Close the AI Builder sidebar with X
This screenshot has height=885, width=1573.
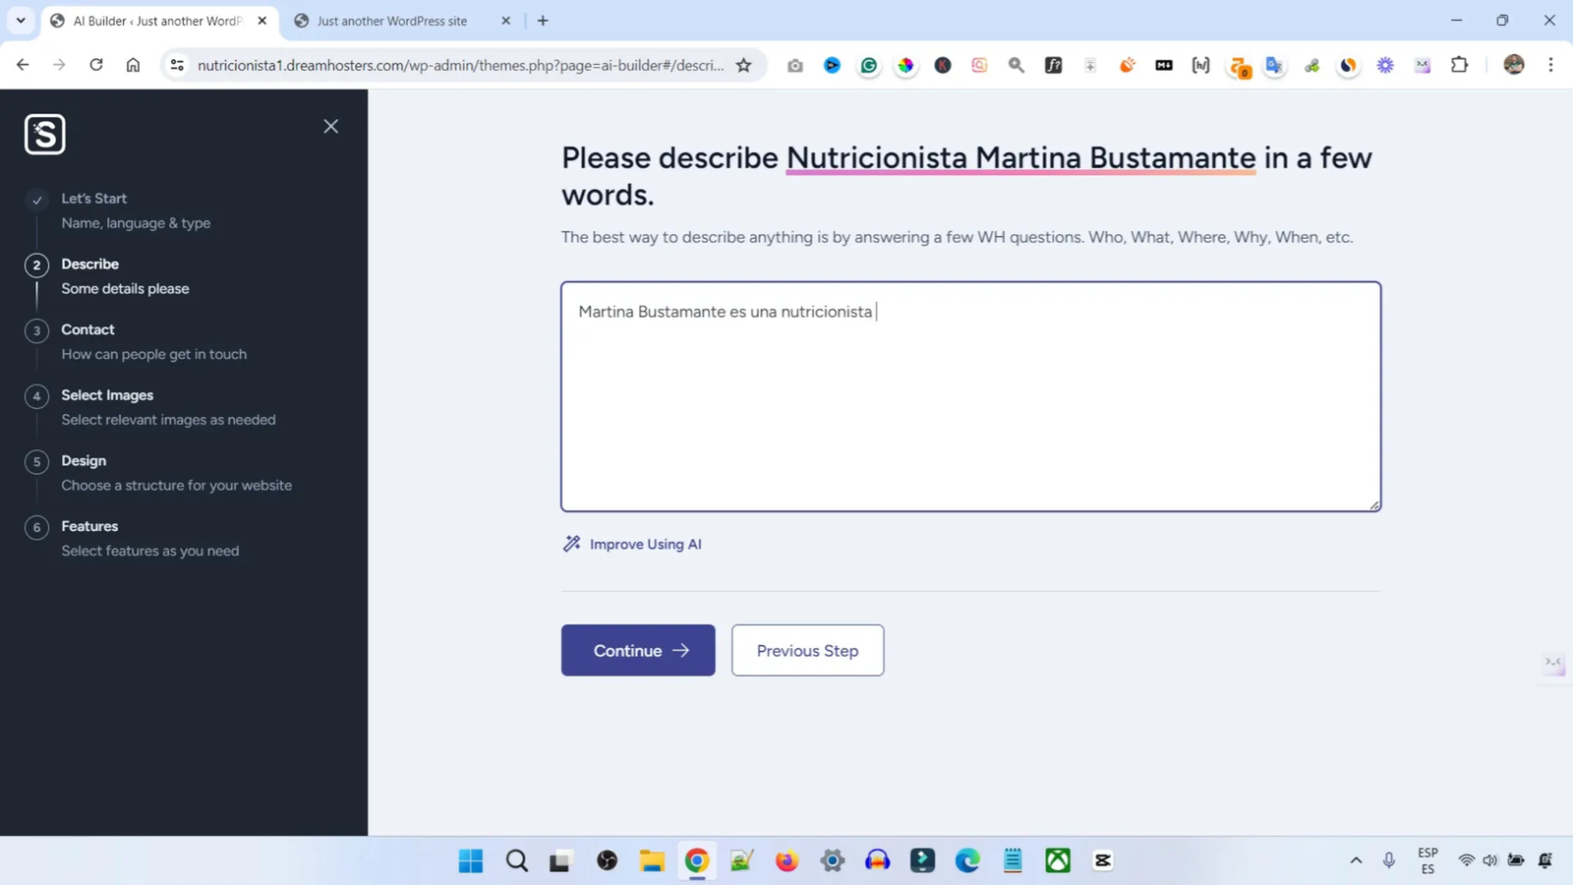coord(331,127)
